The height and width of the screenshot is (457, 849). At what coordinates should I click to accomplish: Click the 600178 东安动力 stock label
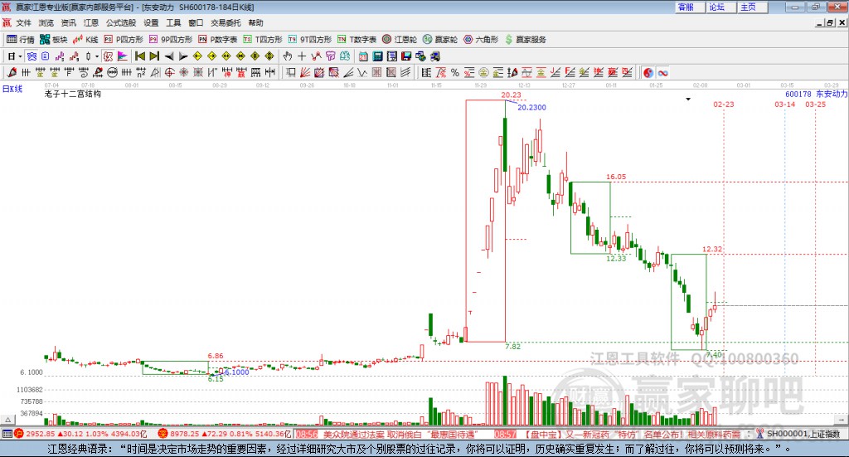[x=816, y=95]
